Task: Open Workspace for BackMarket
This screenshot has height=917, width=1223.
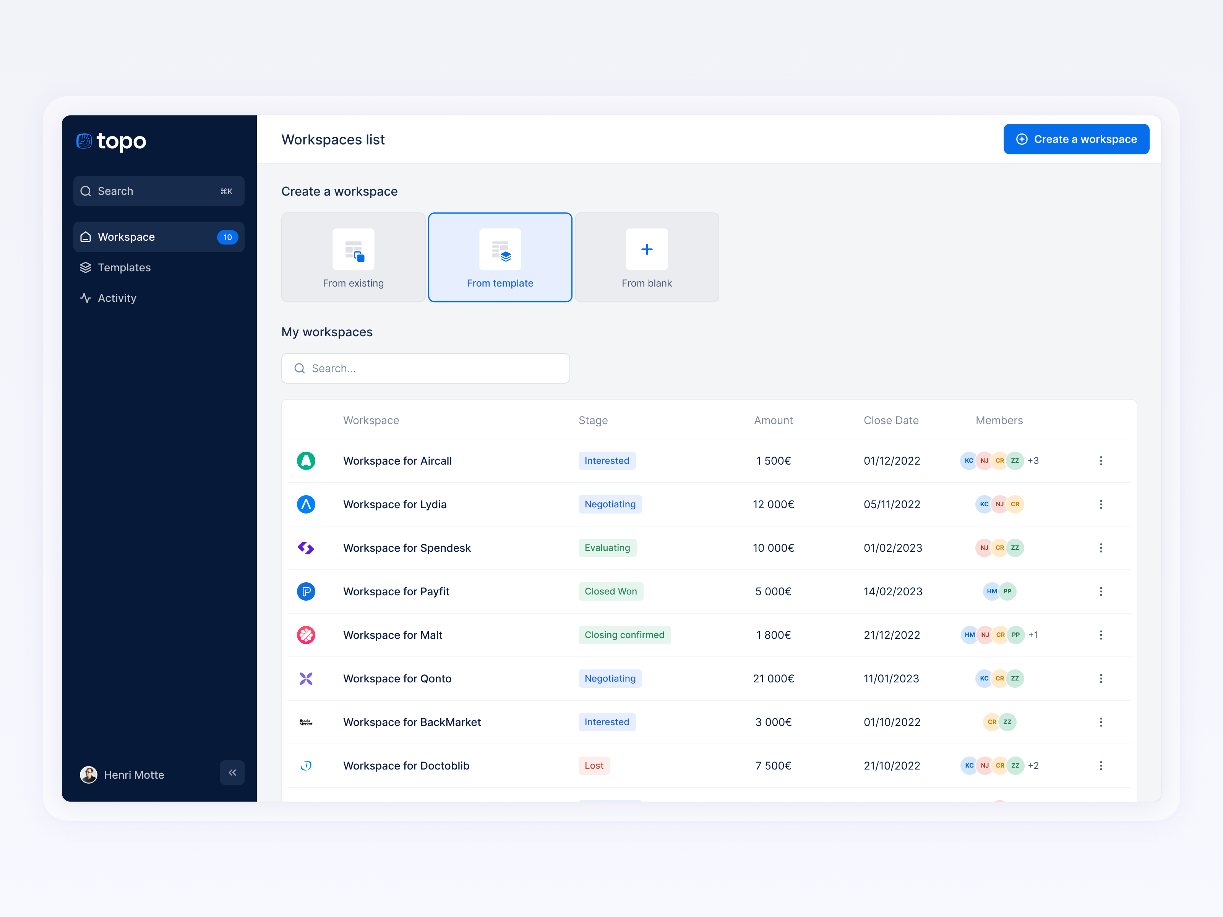Action: click(411, 722)
